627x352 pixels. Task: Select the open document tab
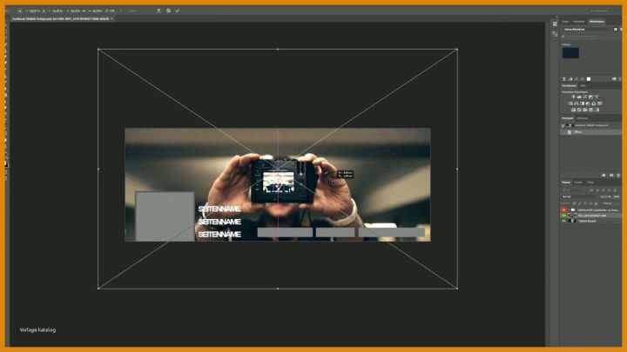click(60, 18)
